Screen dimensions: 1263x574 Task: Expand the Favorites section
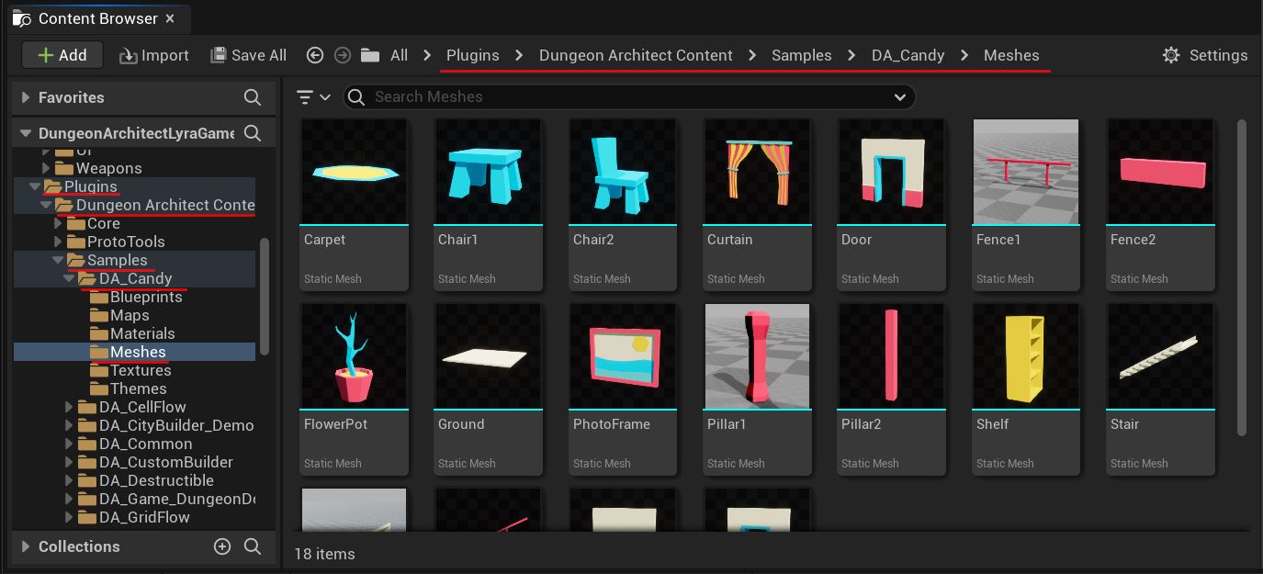pyautogui.click(x=25, y=97)
